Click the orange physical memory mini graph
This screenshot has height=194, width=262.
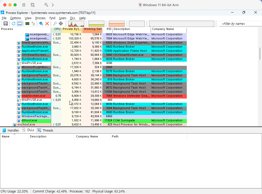(117, 24)
